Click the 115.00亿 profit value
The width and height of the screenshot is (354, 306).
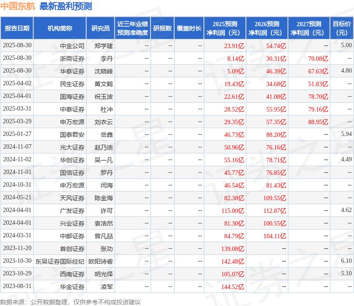[233, 211]
